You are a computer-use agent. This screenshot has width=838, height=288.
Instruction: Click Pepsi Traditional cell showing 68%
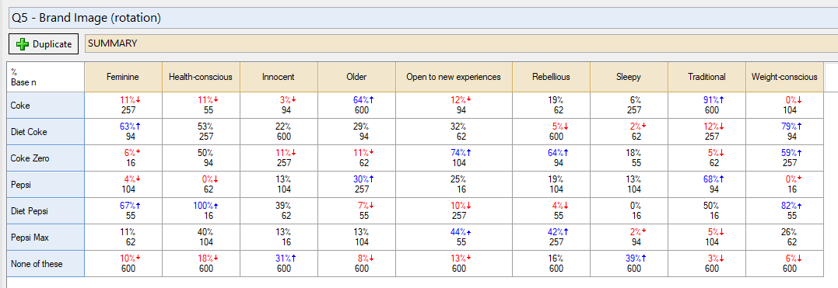click(707, 185)
